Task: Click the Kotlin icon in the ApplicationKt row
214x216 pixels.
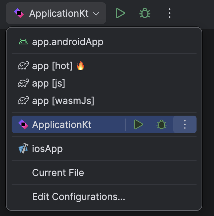Action: tap(23, 124)
